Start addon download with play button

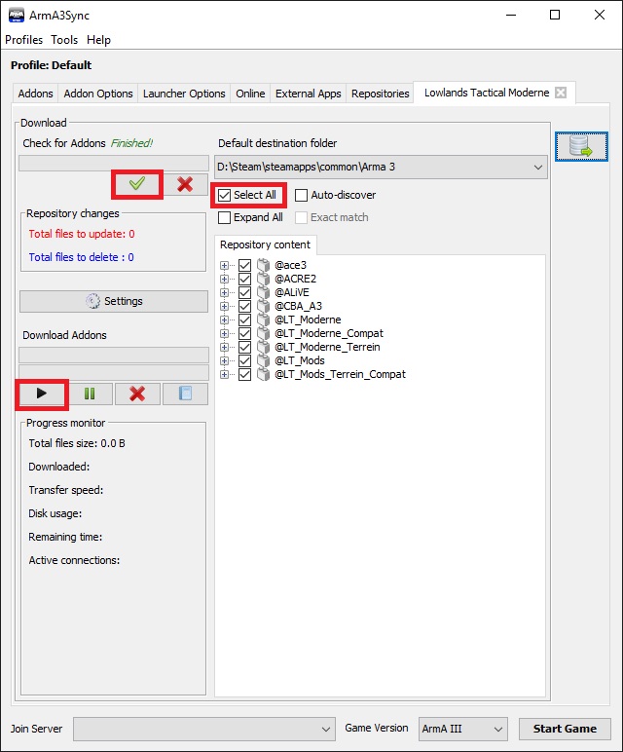pos(42,394)
